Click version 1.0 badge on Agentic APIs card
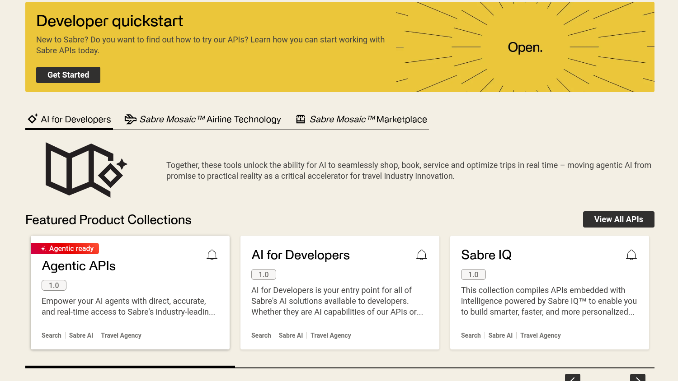The height and width of the screenshot is (381, 678). tap(54, 285)
